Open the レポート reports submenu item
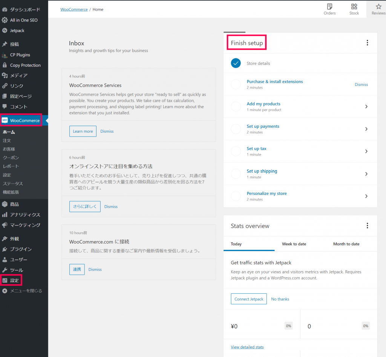Image resolution: width=386 pixels, height=357 pixels. [11, 166]
